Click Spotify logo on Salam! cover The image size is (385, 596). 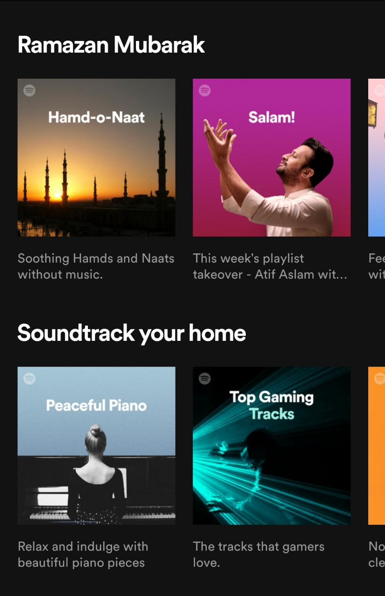pos(204,90)
